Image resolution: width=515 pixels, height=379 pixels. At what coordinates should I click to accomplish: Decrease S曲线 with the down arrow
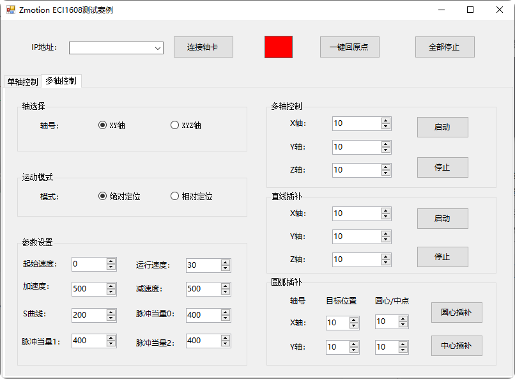pos(111,318)
